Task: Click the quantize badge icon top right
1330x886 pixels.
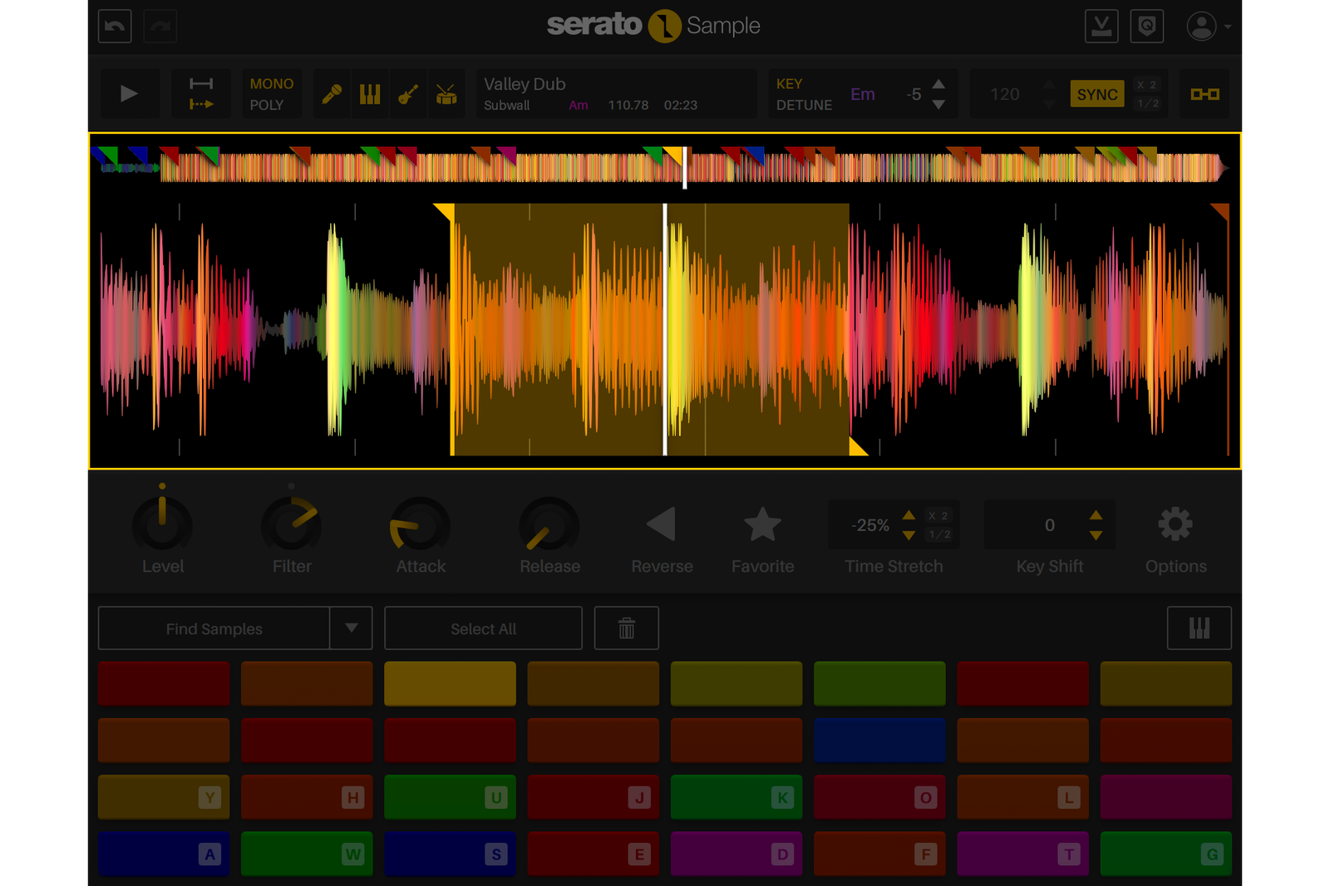Action: click(1147, 26)
